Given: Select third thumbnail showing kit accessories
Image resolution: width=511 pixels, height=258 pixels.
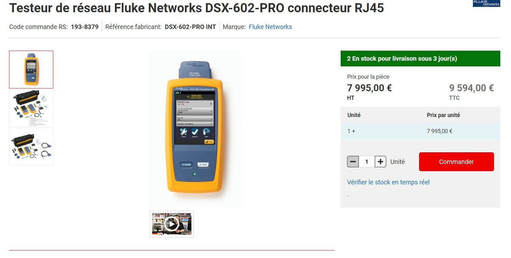Looking at the screenshot, I should pyautogui.click(x=31, y=147).
